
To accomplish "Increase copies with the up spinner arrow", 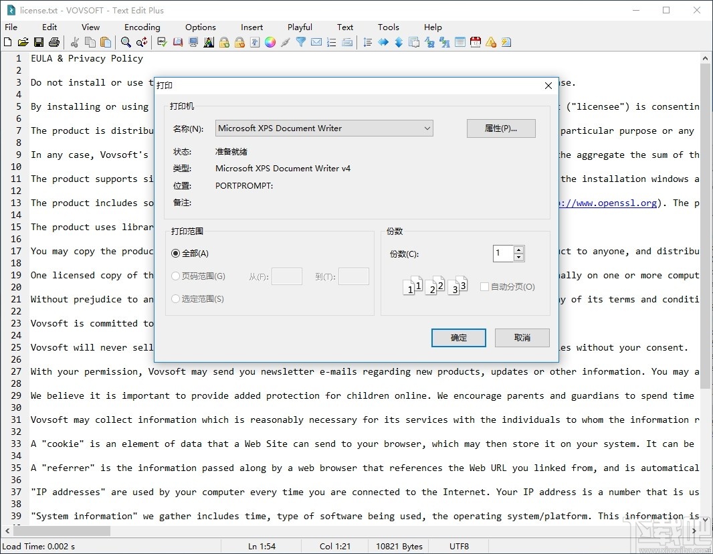I will pyautogui.click(x=519, y=250).
